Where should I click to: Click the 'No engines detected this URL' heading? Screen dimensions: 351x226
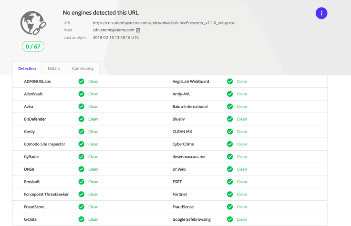point(101,13)
